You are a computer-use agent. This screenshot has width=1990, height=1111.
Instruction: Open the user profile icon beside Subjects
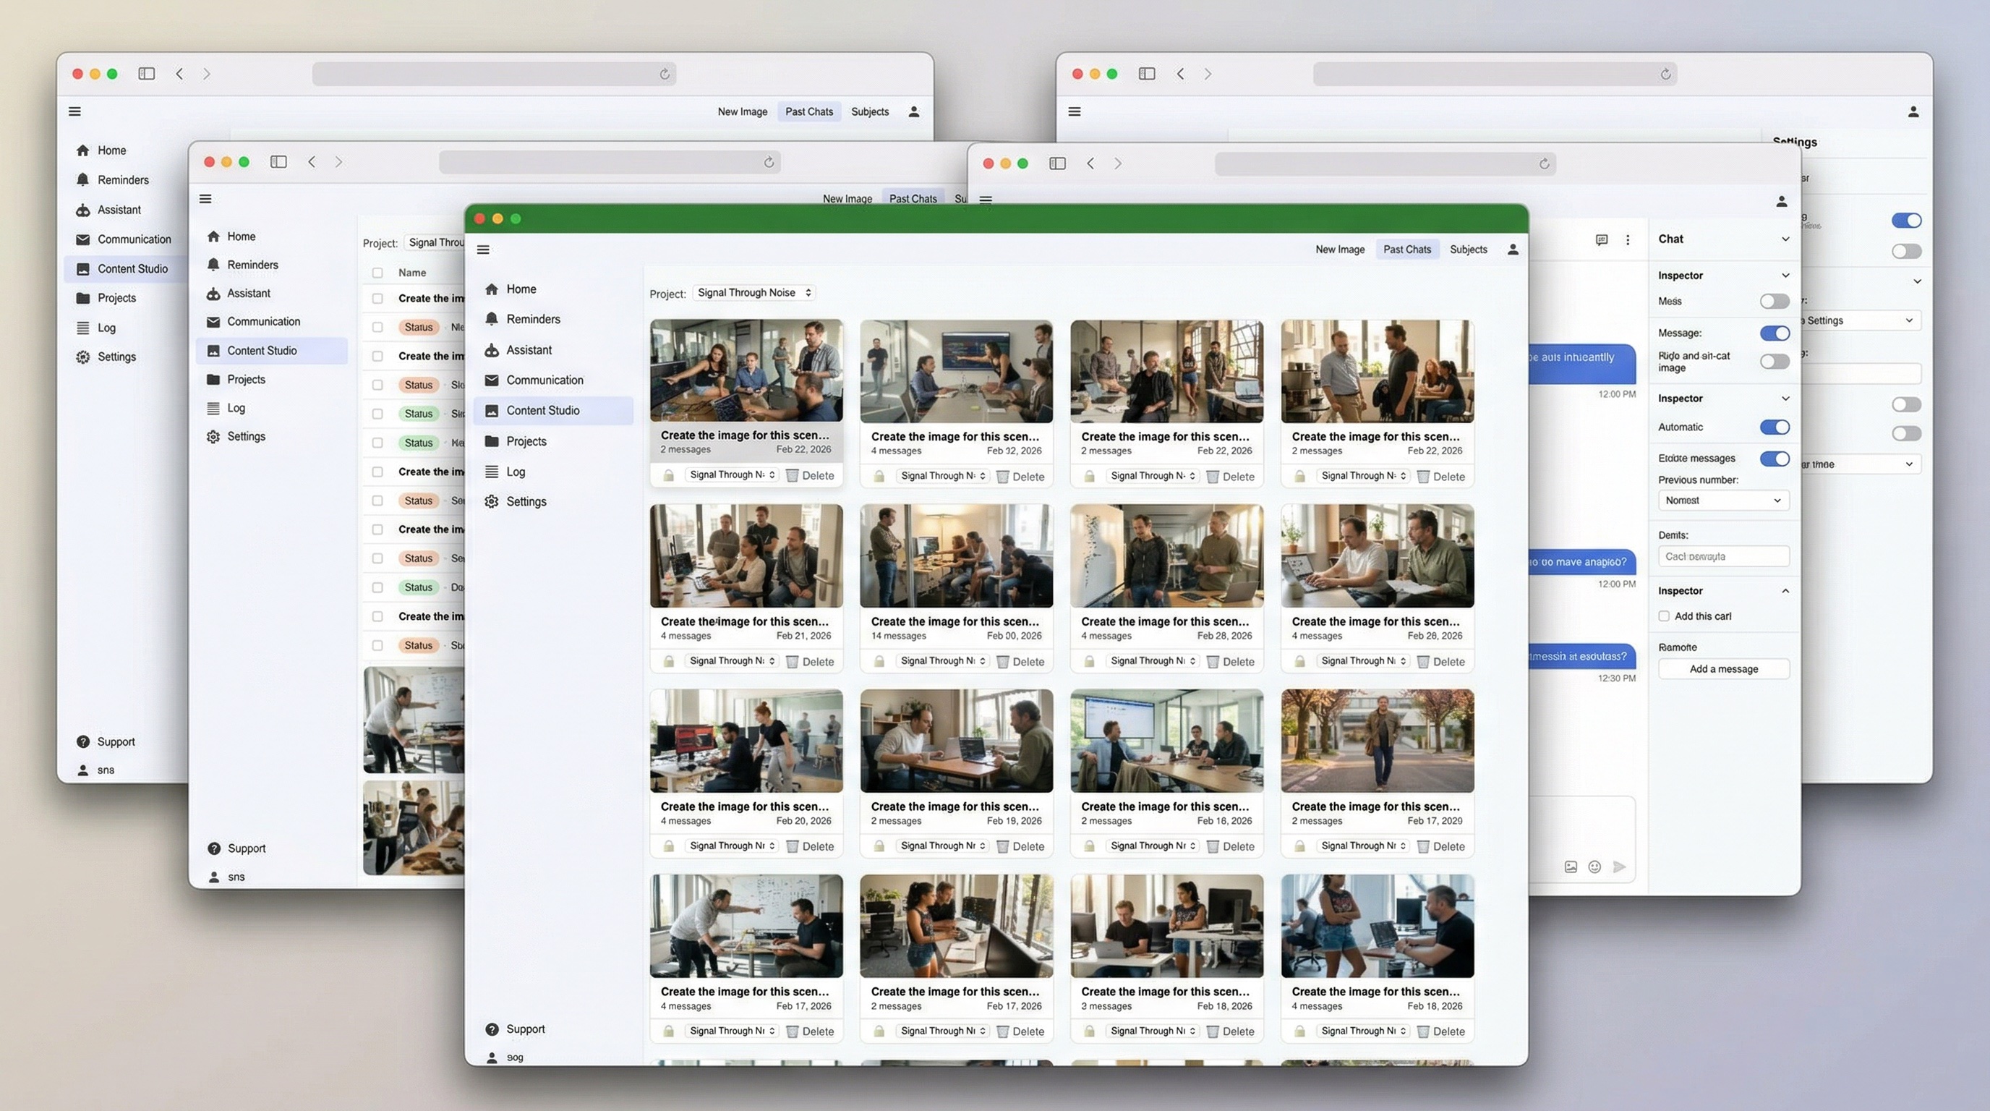click(x=1513, y=250)
